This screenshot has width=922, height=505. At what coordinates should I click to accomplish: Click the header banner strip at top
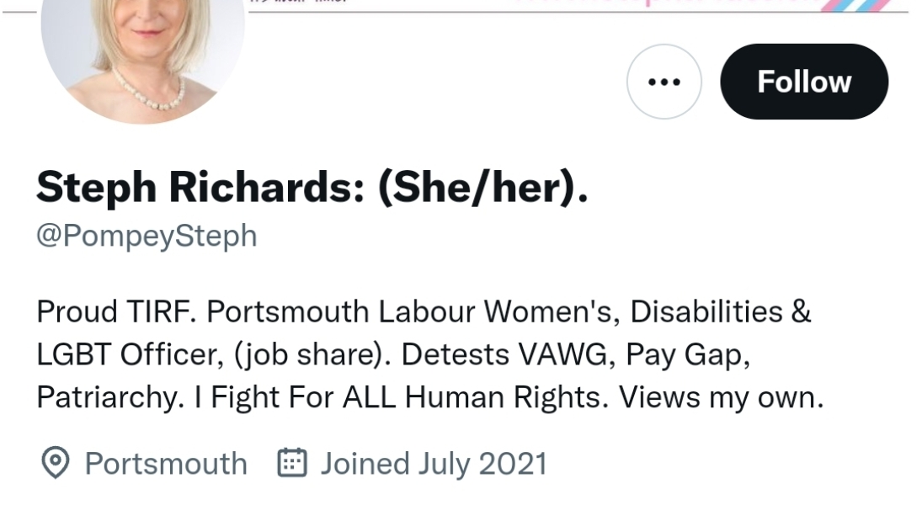[x=581, y=5]
